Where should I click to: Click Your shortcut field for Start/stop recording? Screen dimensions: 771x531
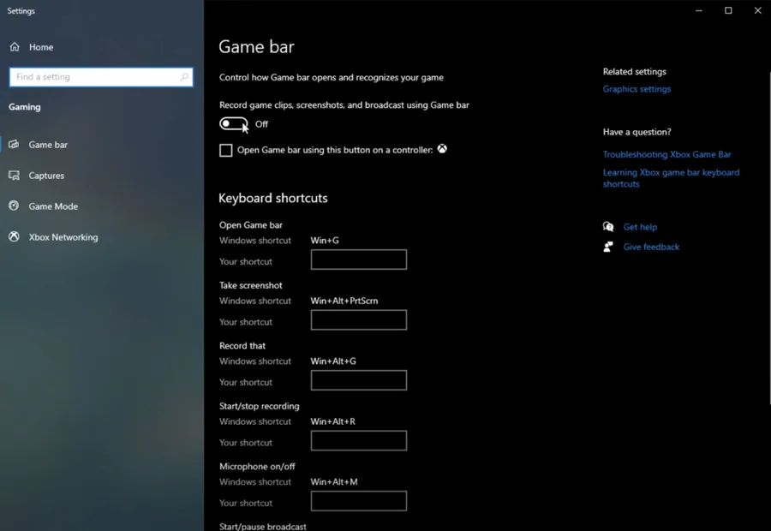point(358,440)
